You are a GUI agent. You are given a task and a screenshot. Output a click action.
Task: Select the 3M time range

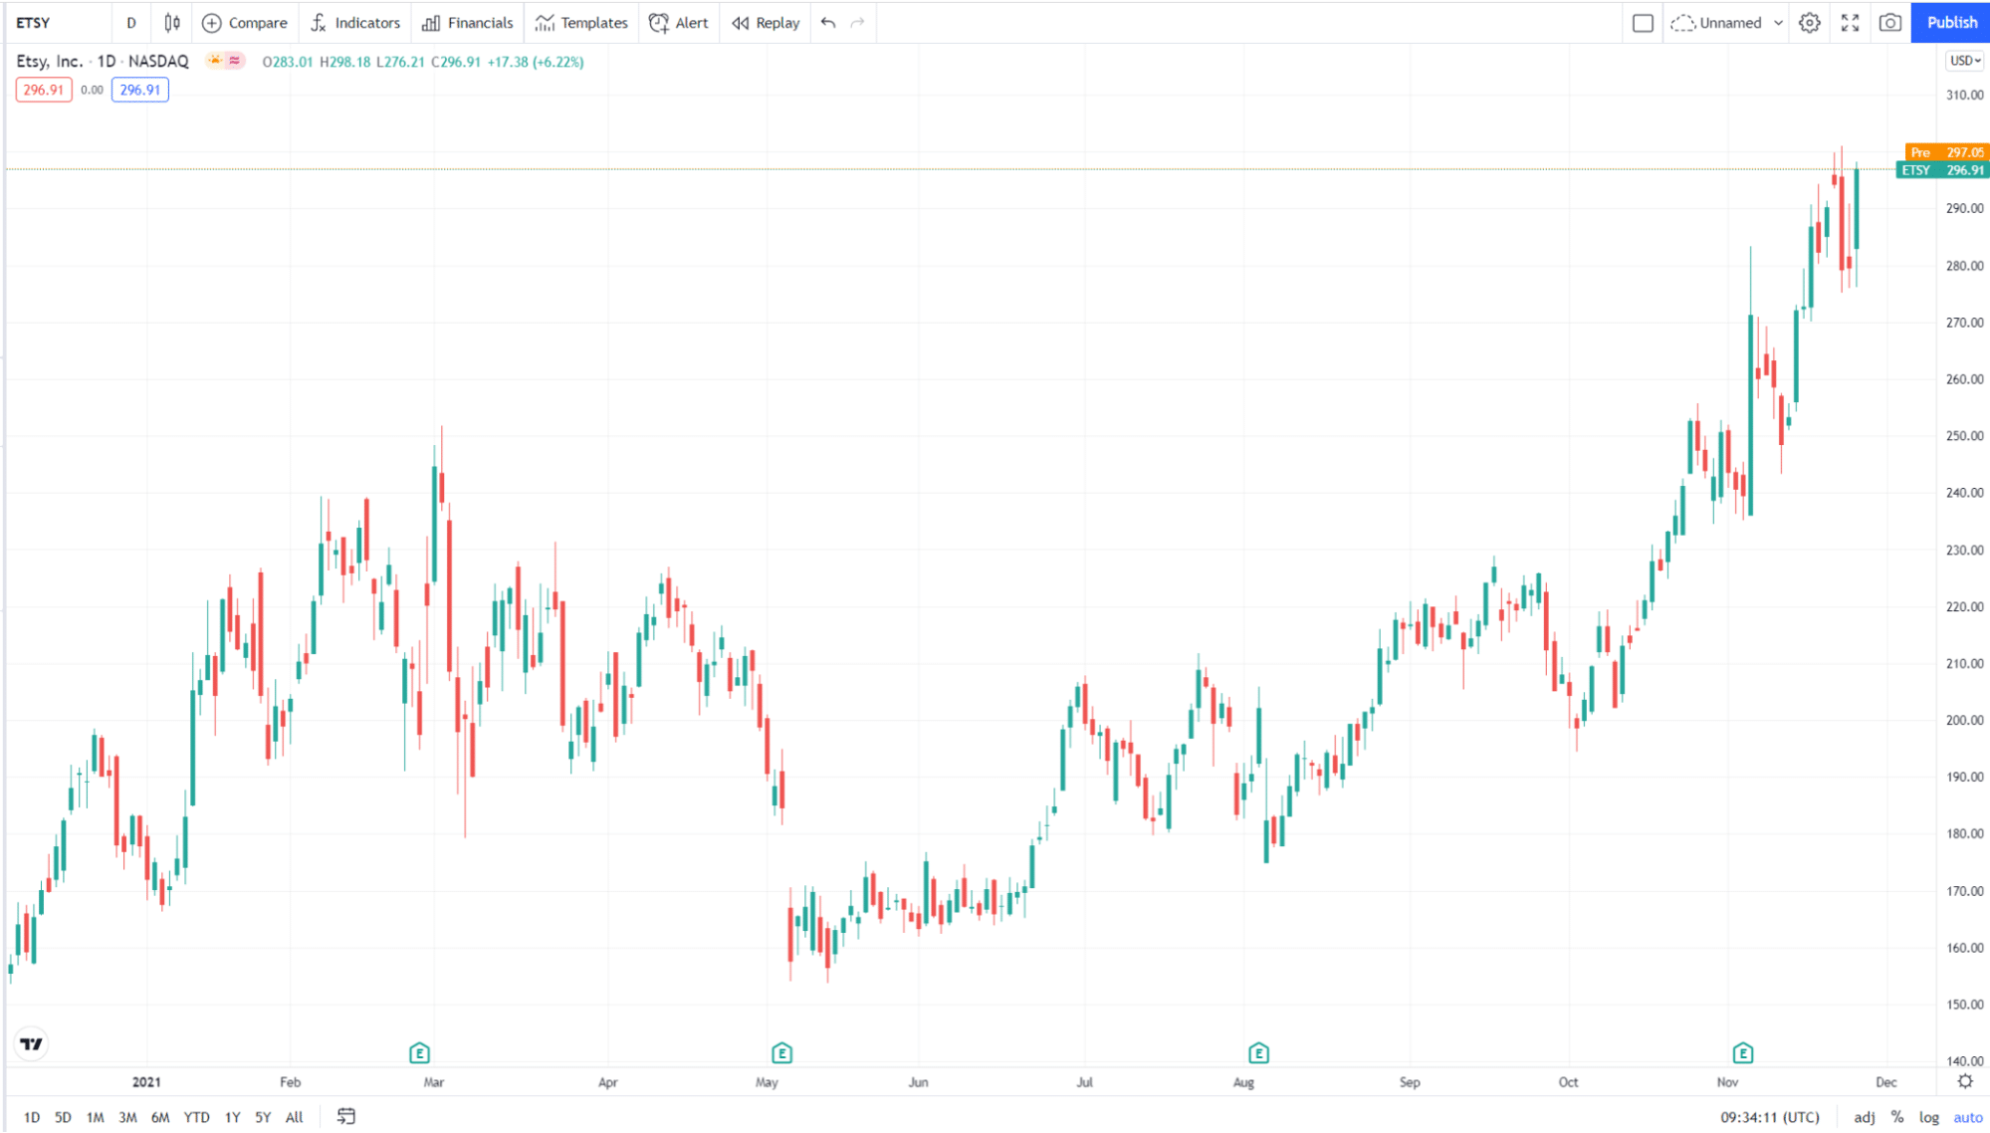click(127, 1117)
